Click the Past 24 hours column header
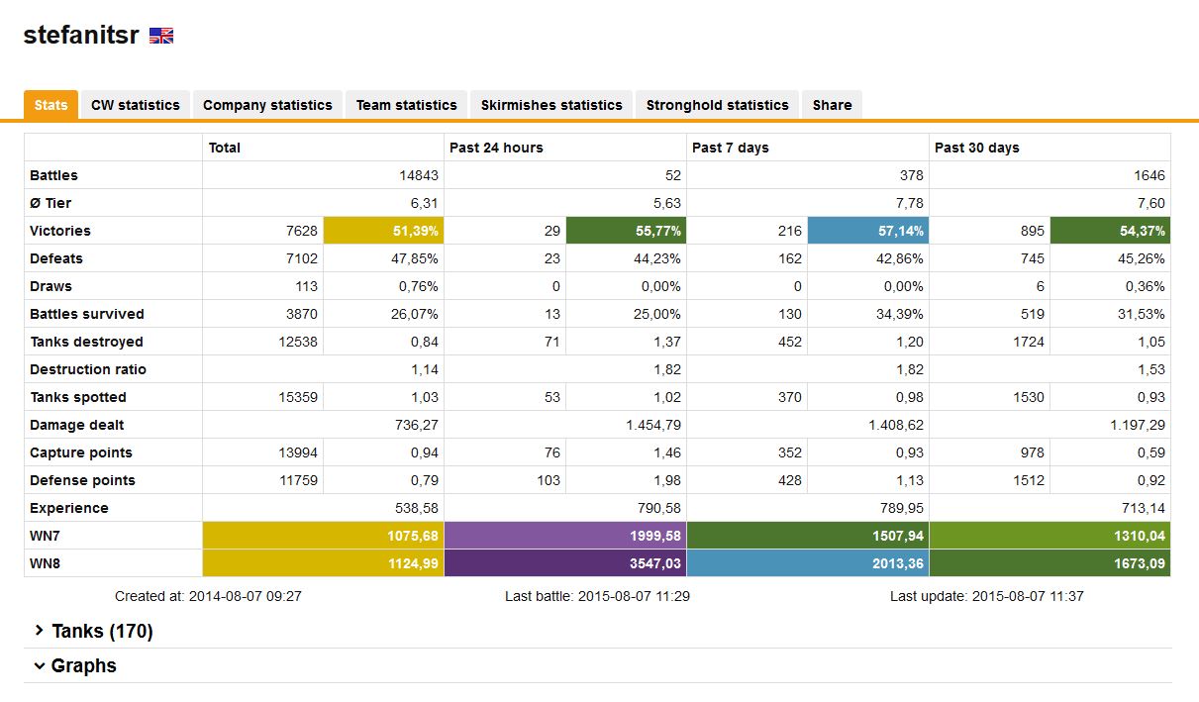 (x=496, y=148)
